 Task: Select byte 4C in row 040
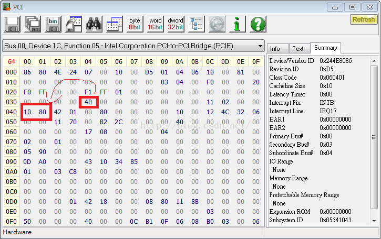pyautogui.click(x=225, y=112)
